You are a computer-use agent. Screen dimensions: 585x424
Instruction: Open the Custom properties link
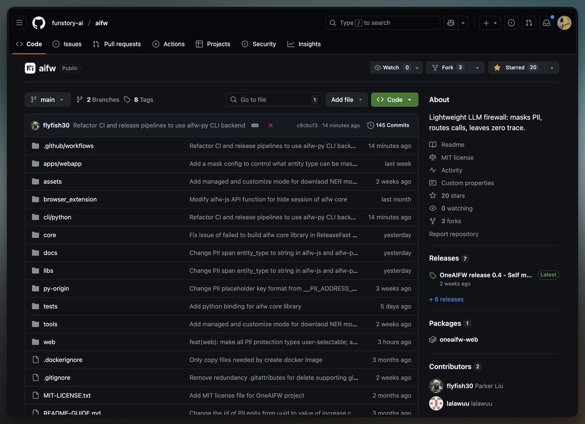[462, 183]
